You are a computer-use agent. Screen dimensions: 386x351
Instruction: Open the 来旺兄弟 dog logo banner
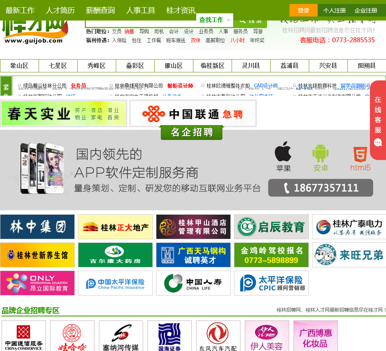tap(349, 255)
